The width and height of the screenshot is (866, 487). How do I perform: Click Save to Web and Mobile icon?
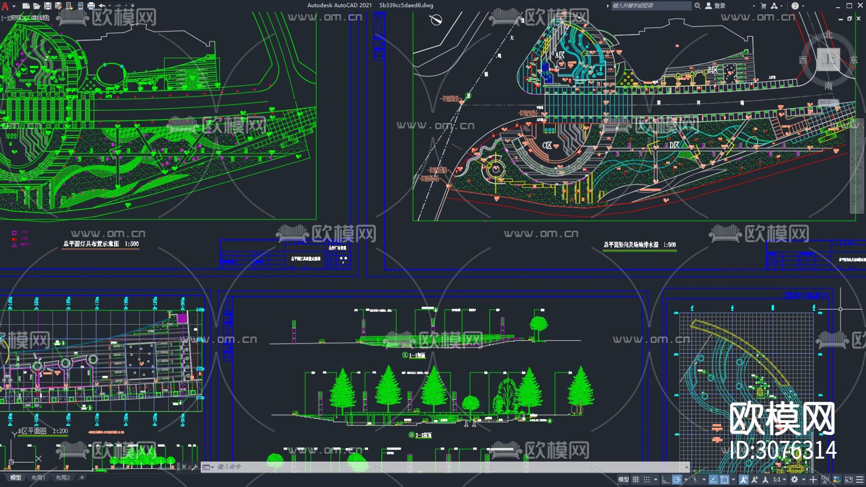80,6
